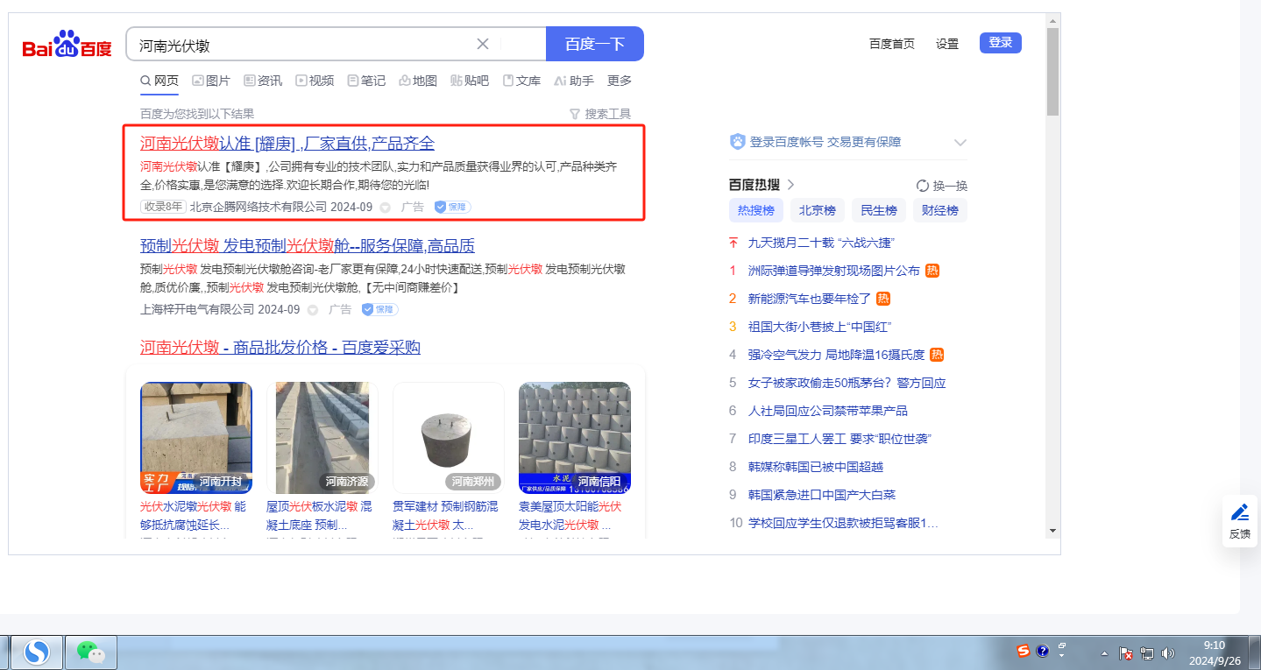Open hot search 人社局回应公司禁带苹果产品
Screen dimensions: 1261x670
pyautogui.click(x=828, y=411)
